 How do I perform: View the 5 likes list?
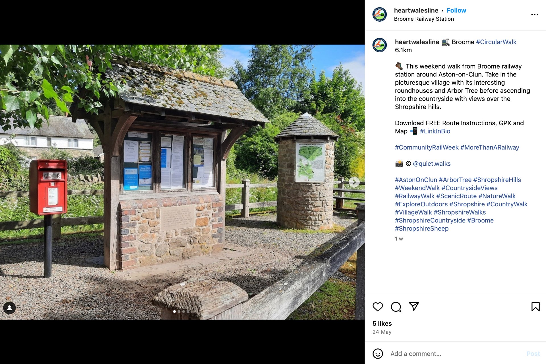click(x=382, y=324)
